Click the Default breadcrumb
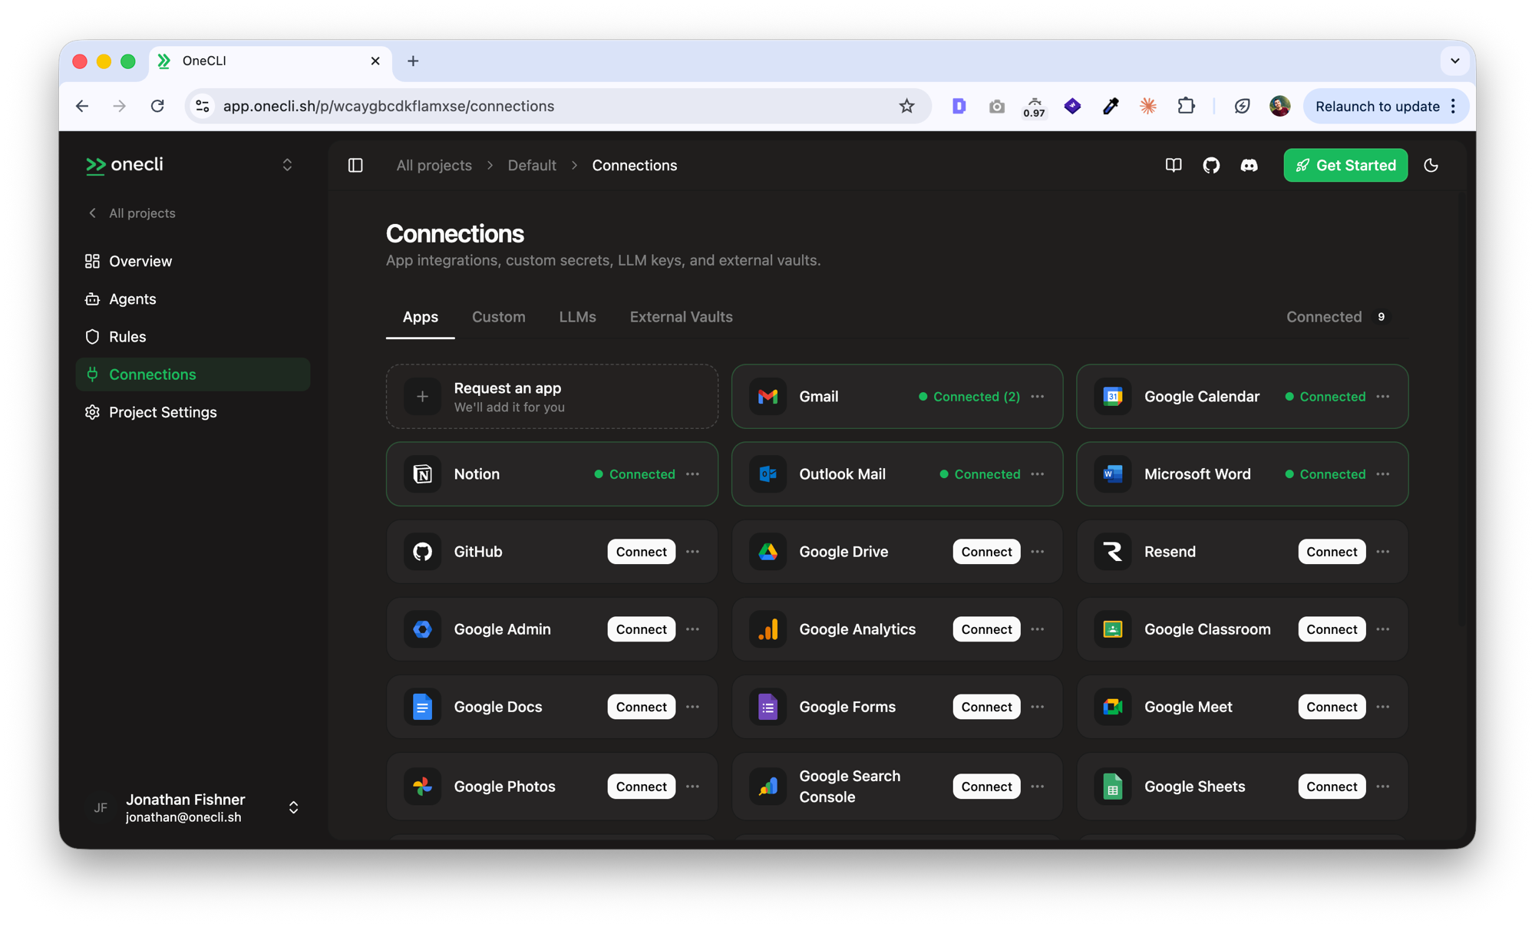The width and height of the screenshot is (1535, 927). [532, 165]
